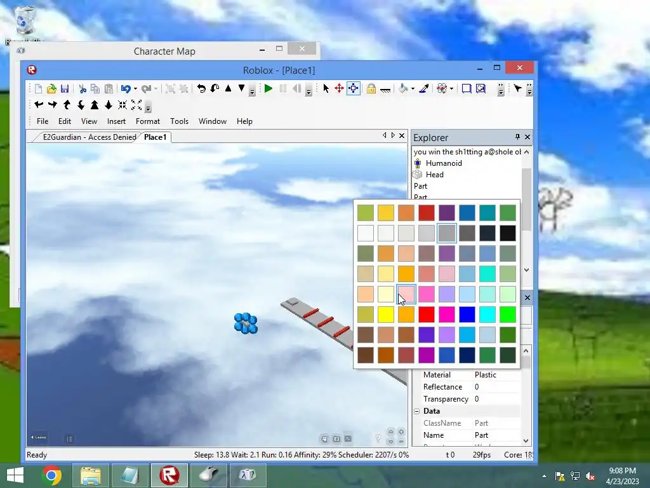This screenshot has height=488, width=650.
Task: Toggle the blue Resize handles tool
Action: pyautogui.click(x=353, y=88)
